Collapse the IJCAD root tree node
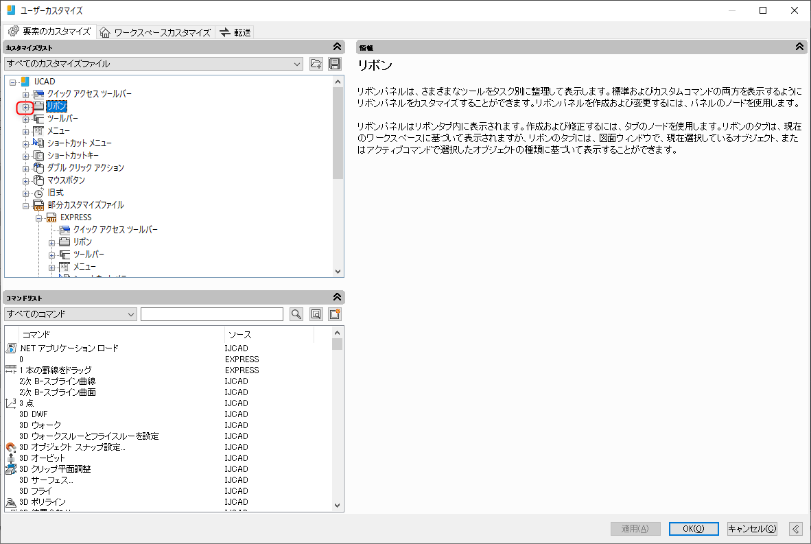Screen dimensions: 811x544 (13, 82)
